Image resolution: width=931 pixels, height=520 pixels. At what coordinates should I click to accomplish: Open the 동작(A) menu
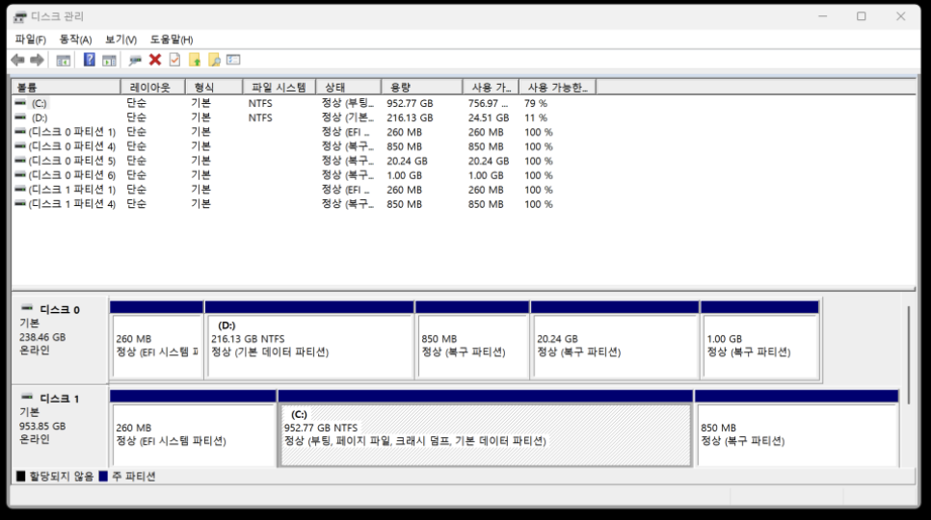coord(75,39)
